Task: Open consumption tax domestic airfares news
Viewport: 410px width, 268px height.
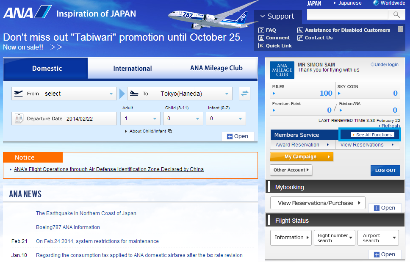Action: click(x=139, y=255)
